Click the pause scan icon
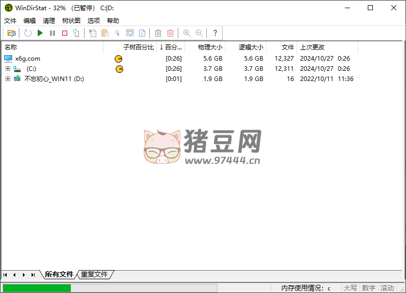The image size is (406, 293). (x=52, y=33)
